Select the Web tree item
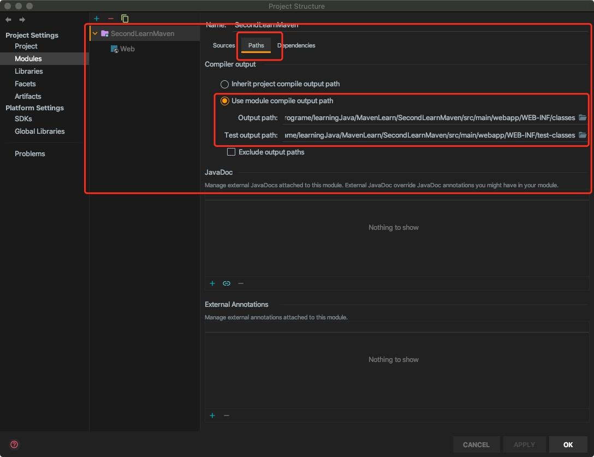594x457 pixels. tap(127, 49)
